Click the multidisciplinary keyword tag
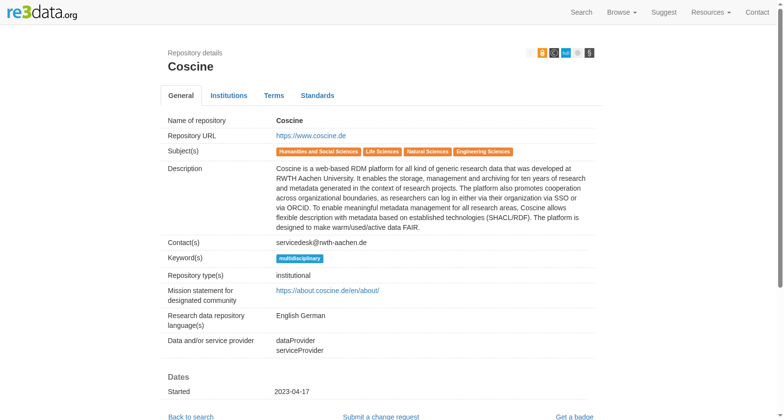 [x=300, y=259]
